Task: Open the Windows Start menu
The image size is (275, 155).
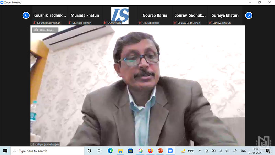Action: pyautogui.click(x=5, y=151)
